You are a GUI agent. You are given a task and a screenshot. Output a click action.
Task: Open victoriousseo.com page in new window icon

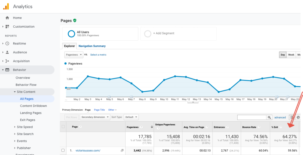pos(122,151)
